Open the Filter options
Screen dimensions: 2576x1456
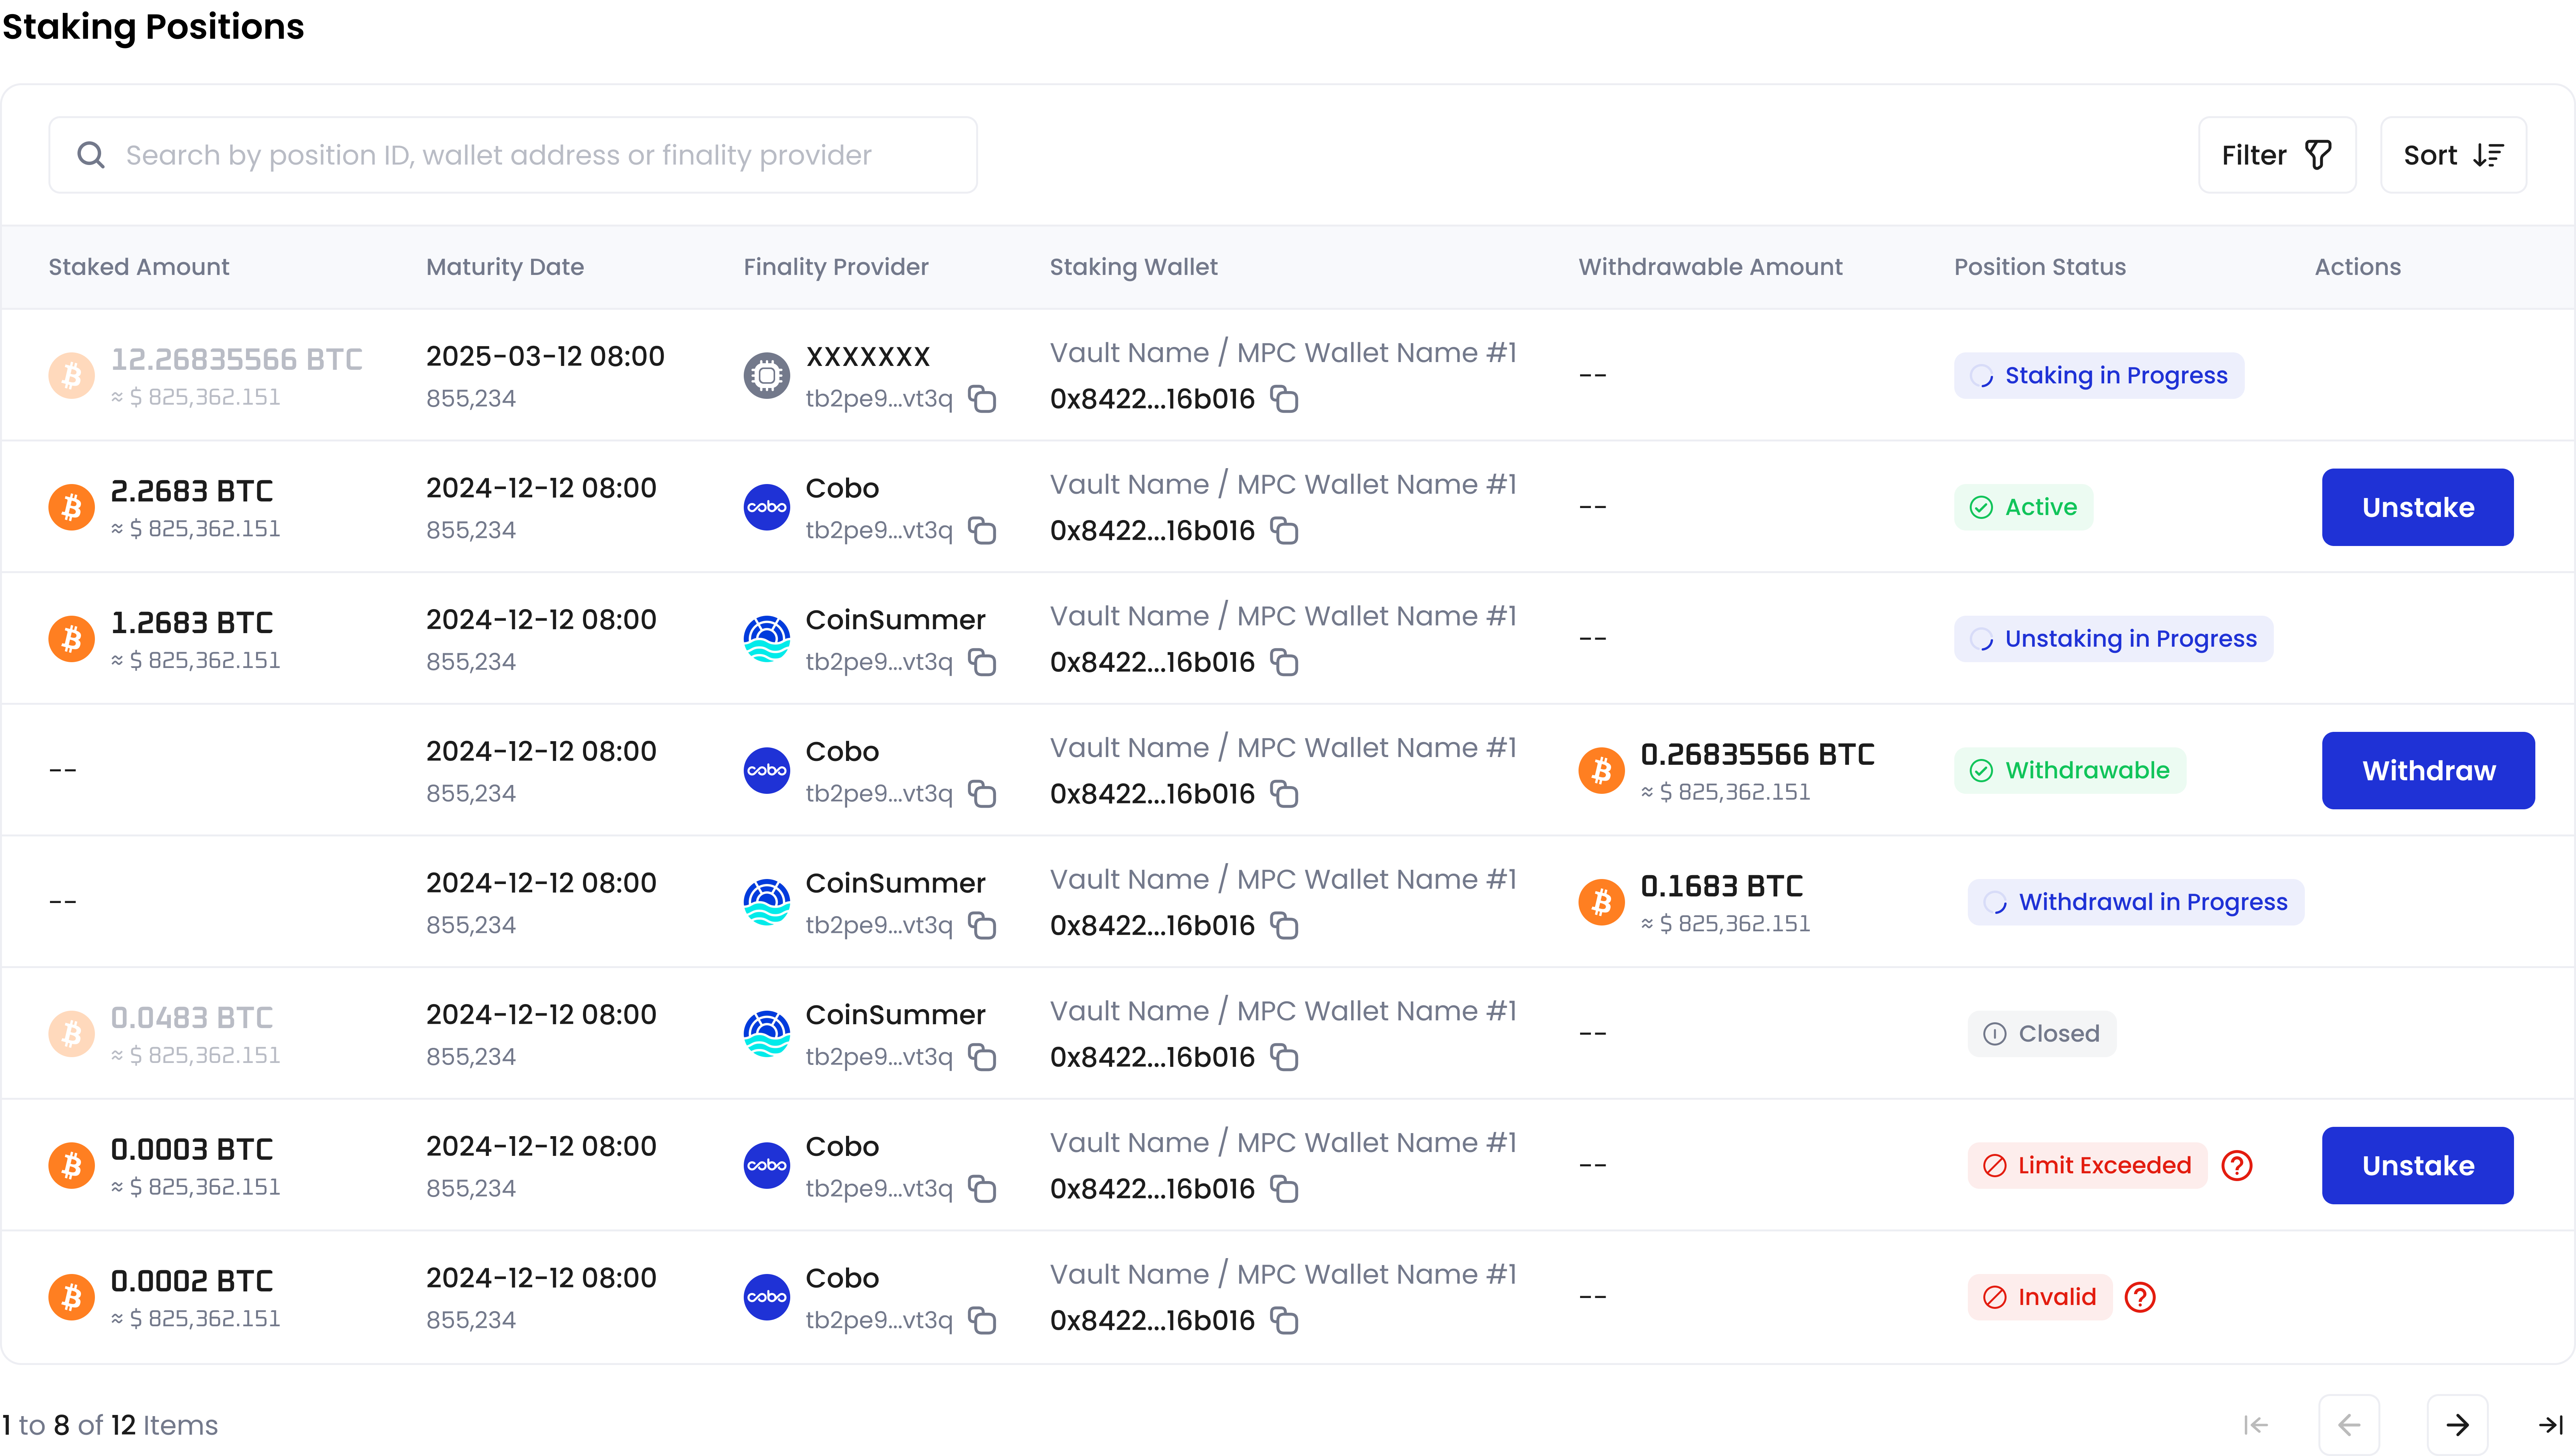click(x=2277, y=155)
